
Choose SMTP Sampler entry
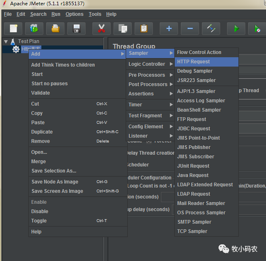pos(206,222)
